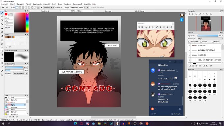224x126 pixels.
Task: Zoom in using Navigator panel icon
Action: (189, 14)
